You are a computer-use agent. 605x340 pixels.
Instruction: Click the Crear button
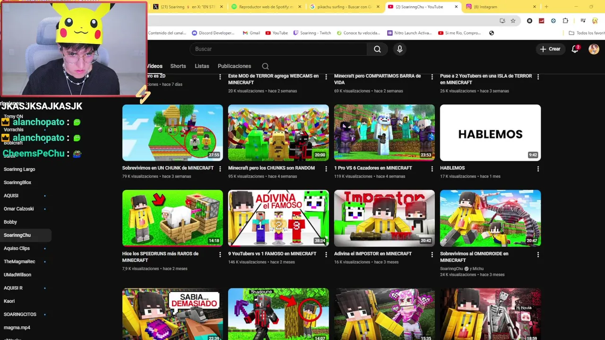click(x=550, y=49)
